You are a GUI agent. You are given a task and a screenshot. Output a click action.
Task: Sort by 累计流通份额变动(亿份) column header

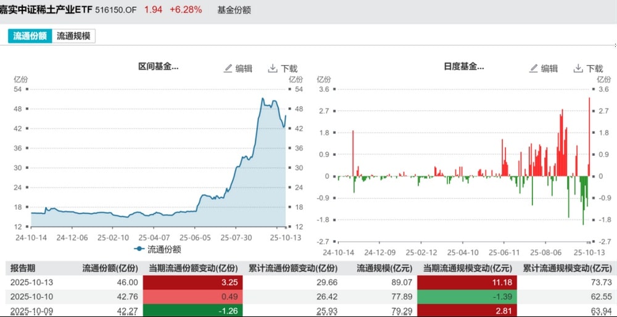click(292, 268)
